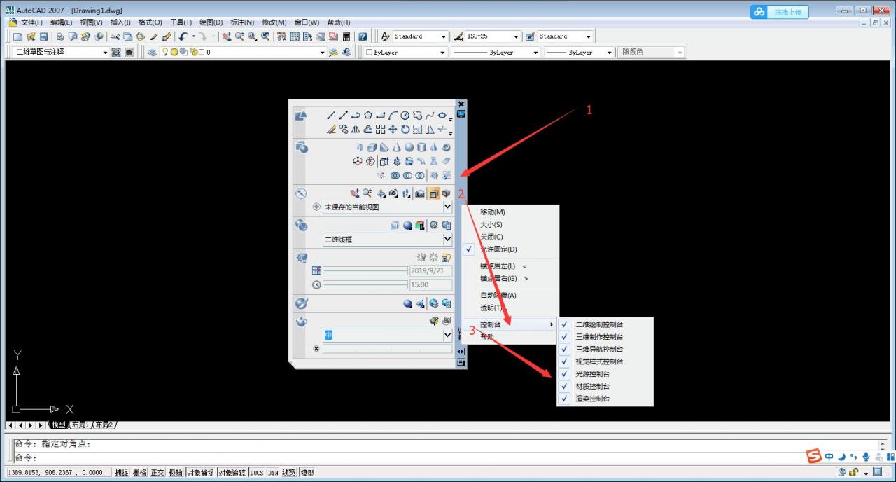The height and width of the screenshot is (482, 896).
Task: Click the Save icon in standard toolbar
Action: 43,36
